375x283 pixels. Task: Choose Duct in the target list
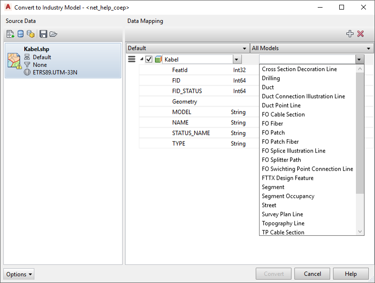coord(268,87)
